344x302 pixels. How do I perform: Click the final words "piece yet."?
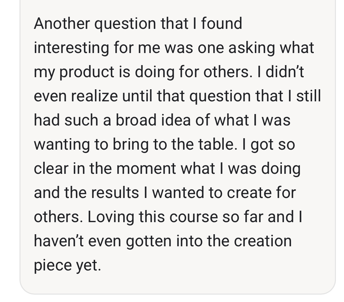pos(67,265)
